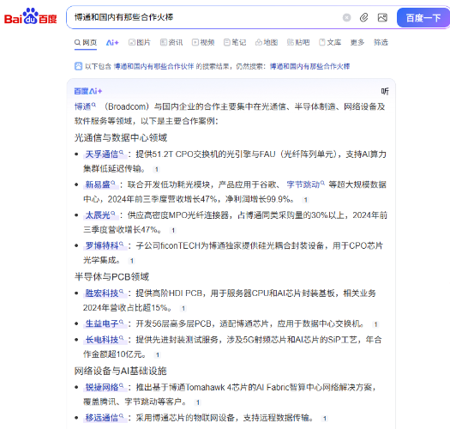This screenshot has width=450, height=429.
Task: Open the 筛选 filter options
Action: point(381,43)
